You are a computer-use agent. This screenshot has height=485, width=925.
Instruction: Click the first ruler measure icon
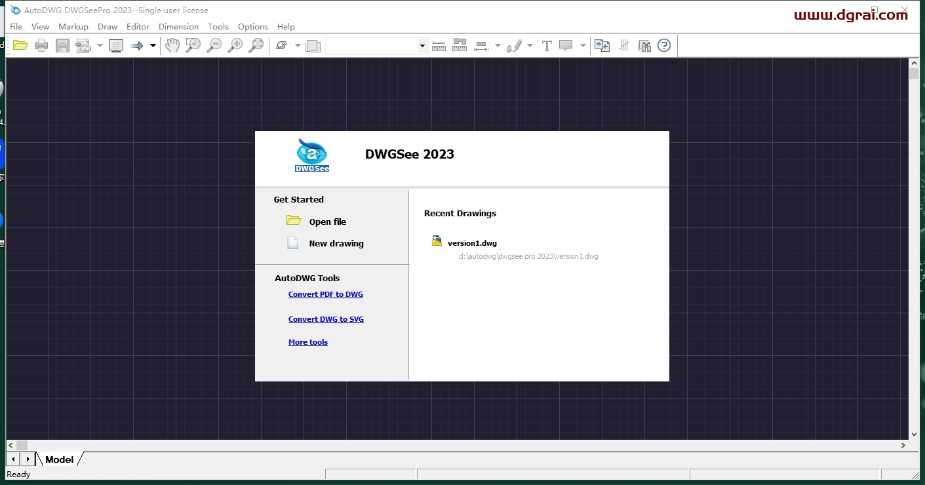[439, 45]
